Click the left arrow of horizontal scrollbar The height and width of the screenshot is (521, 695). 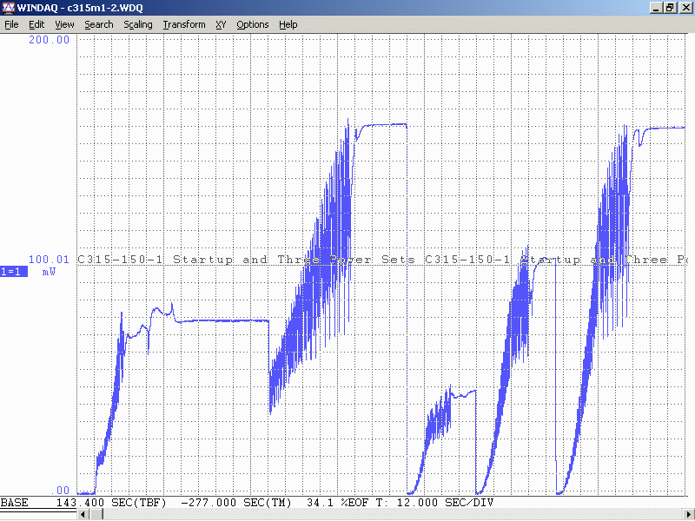(x=83, y=515)
